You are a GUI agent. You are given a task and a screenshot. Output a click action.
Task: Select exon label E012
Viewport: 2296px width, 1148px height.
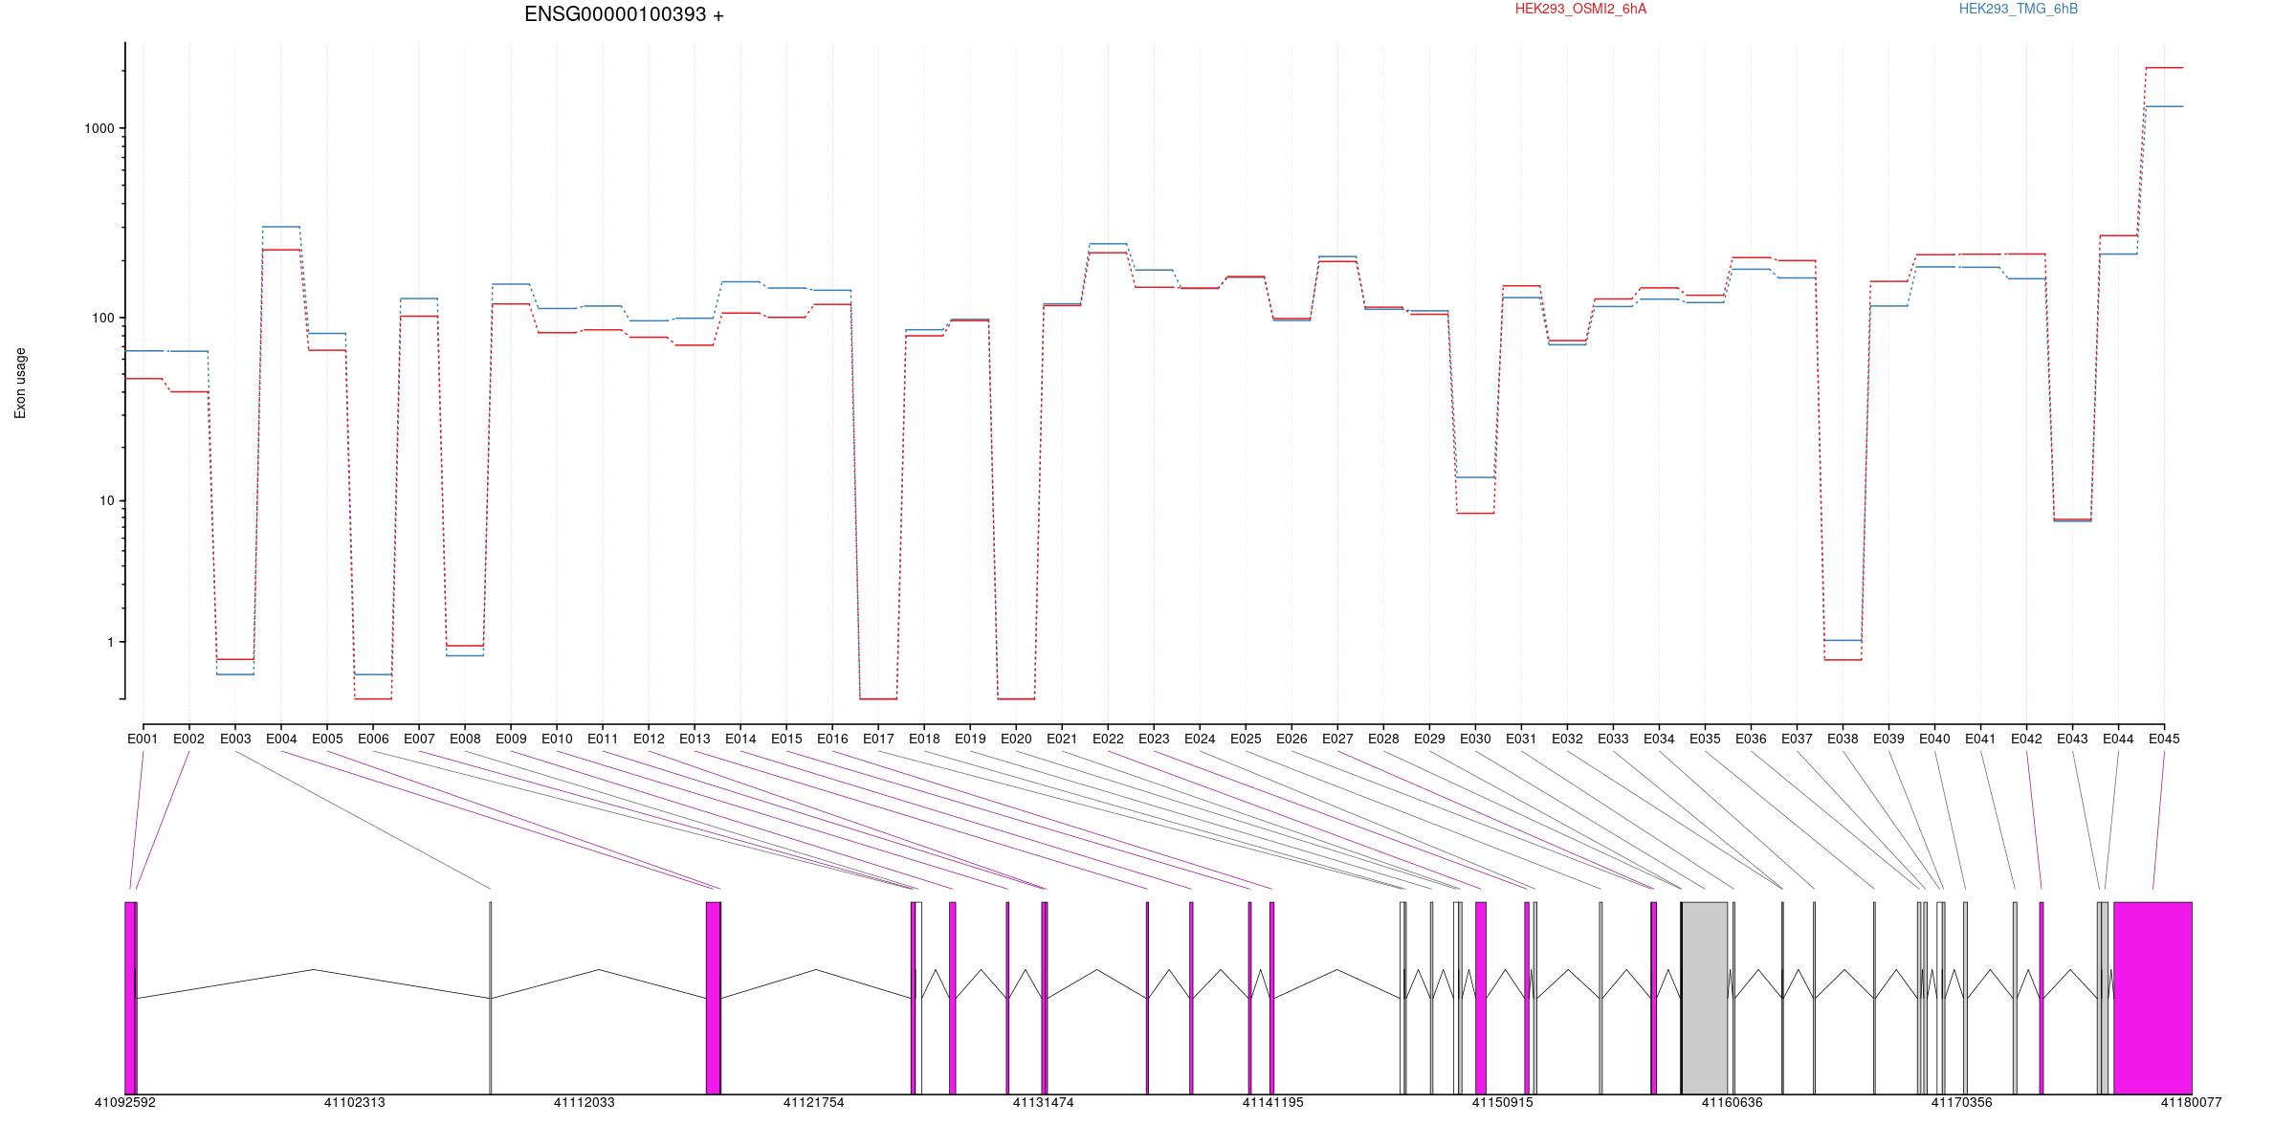click(649, 739)
